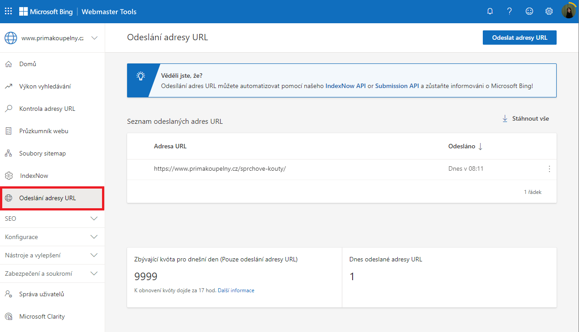Click the download arrow icon for Stáhnout vše
The height and width of the screenshot is (332, 579).
tap(505, 118)
